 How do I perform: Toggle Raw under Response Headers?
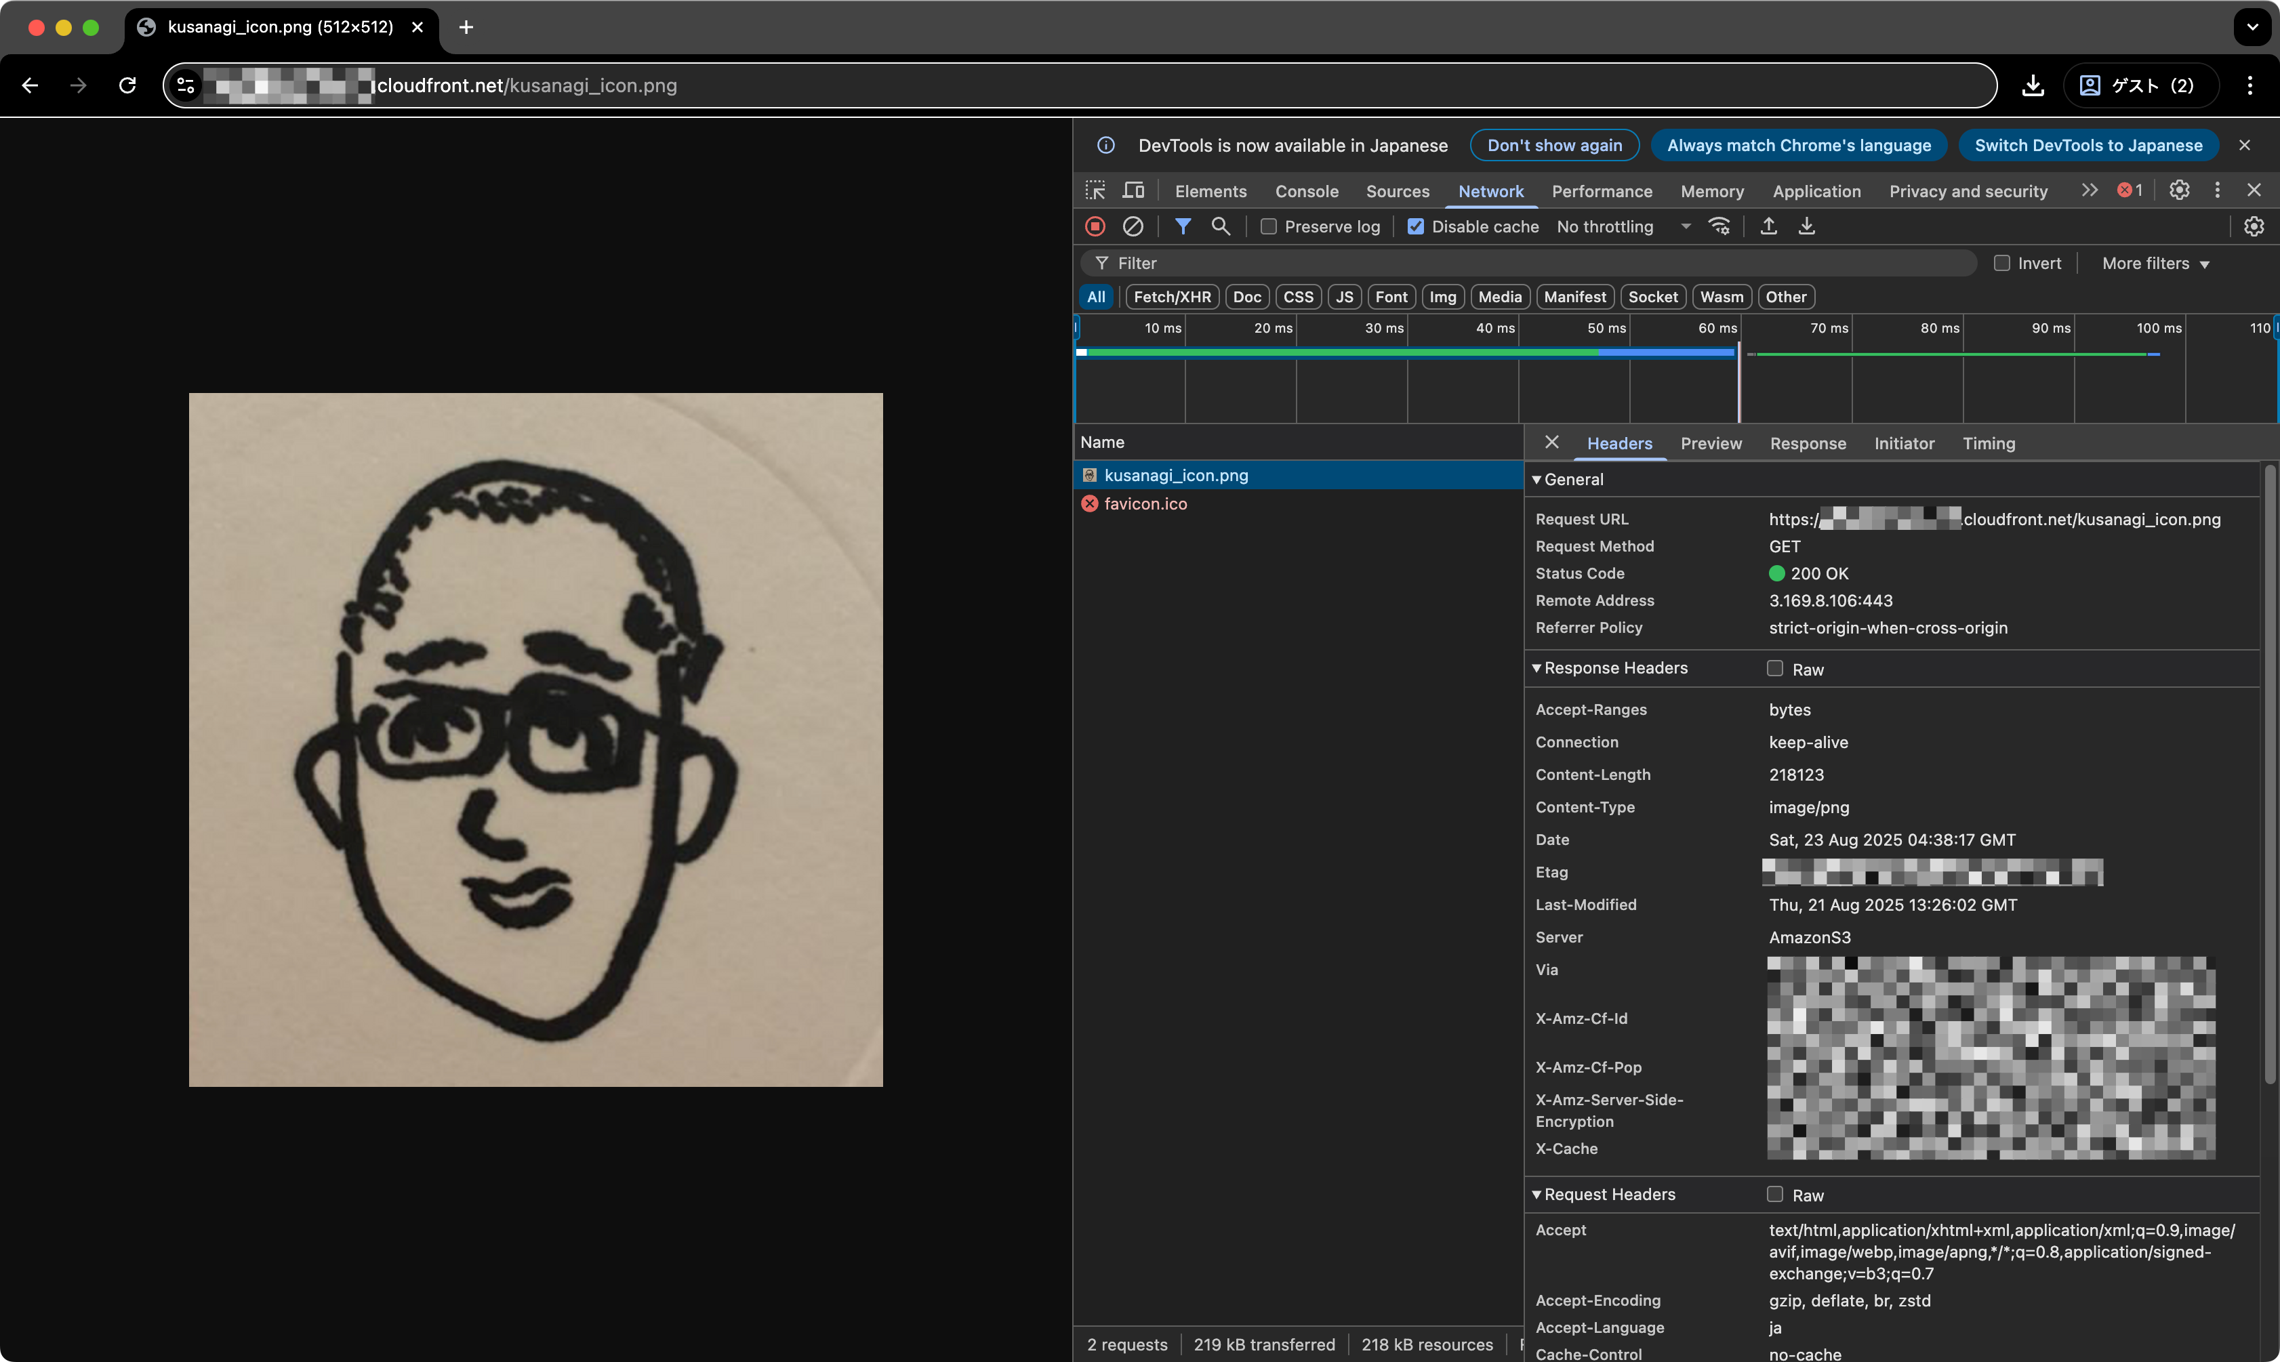click(1775, 668)
